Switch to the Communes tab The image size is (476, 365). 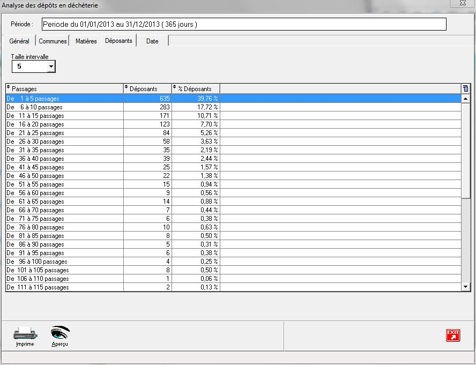(53, 41)
